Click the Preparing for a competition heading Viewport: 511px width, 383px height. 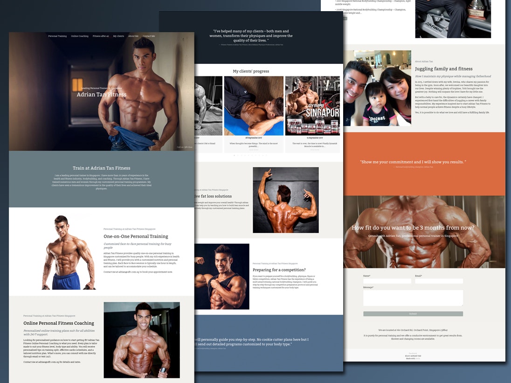[279, 270]
